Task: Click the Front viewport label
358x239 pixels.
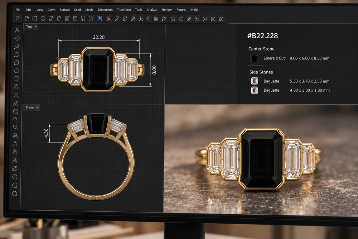Action: tap(30, 107)
